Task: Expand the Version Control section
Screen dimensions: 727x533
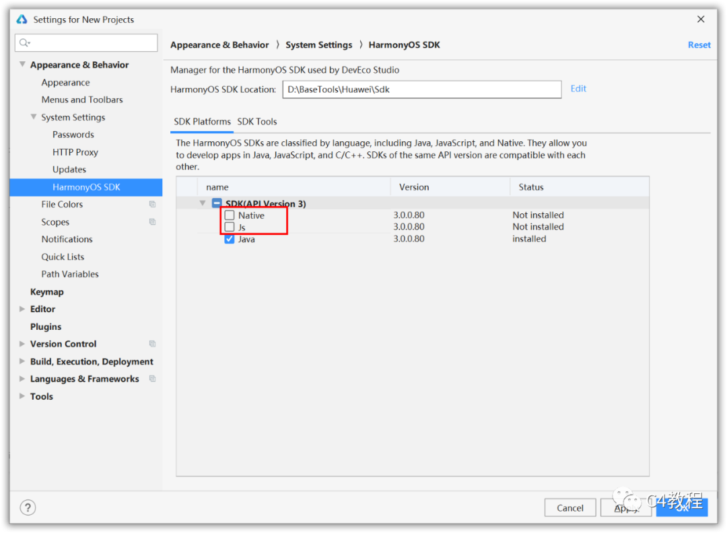Action: click(22, 343)
